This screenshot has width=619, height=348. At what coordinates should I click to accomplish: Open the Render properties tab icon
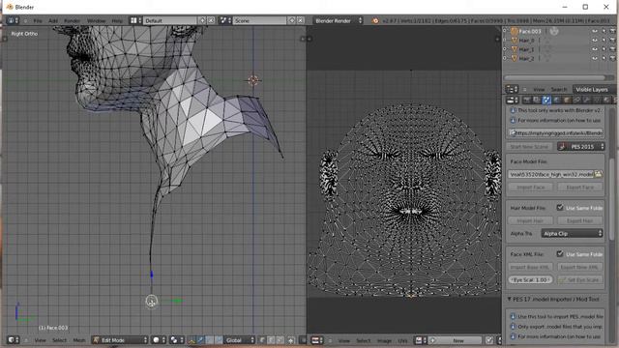(526, 101)
